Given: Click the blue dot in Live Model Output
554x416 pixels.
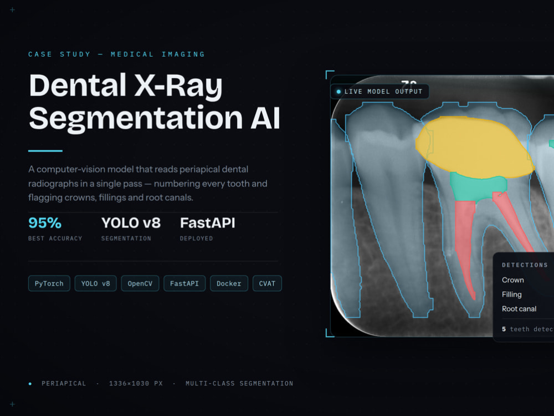Looking at the screenshot, I should (338, 92).
